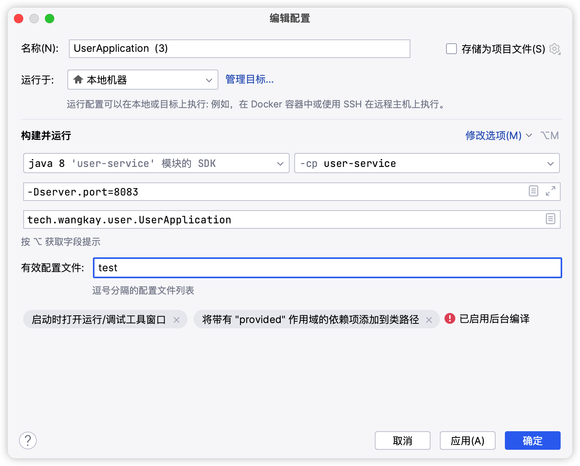Click the 确定 button
The image size is (580, 466).
533,440
